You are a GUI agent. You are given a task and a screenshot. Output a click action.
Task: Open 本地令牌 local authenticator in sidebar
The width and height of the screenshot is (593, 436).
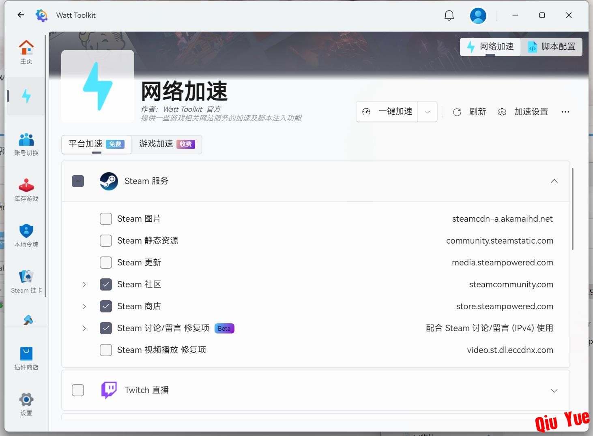pyautogui.click(x=26, y=236)
